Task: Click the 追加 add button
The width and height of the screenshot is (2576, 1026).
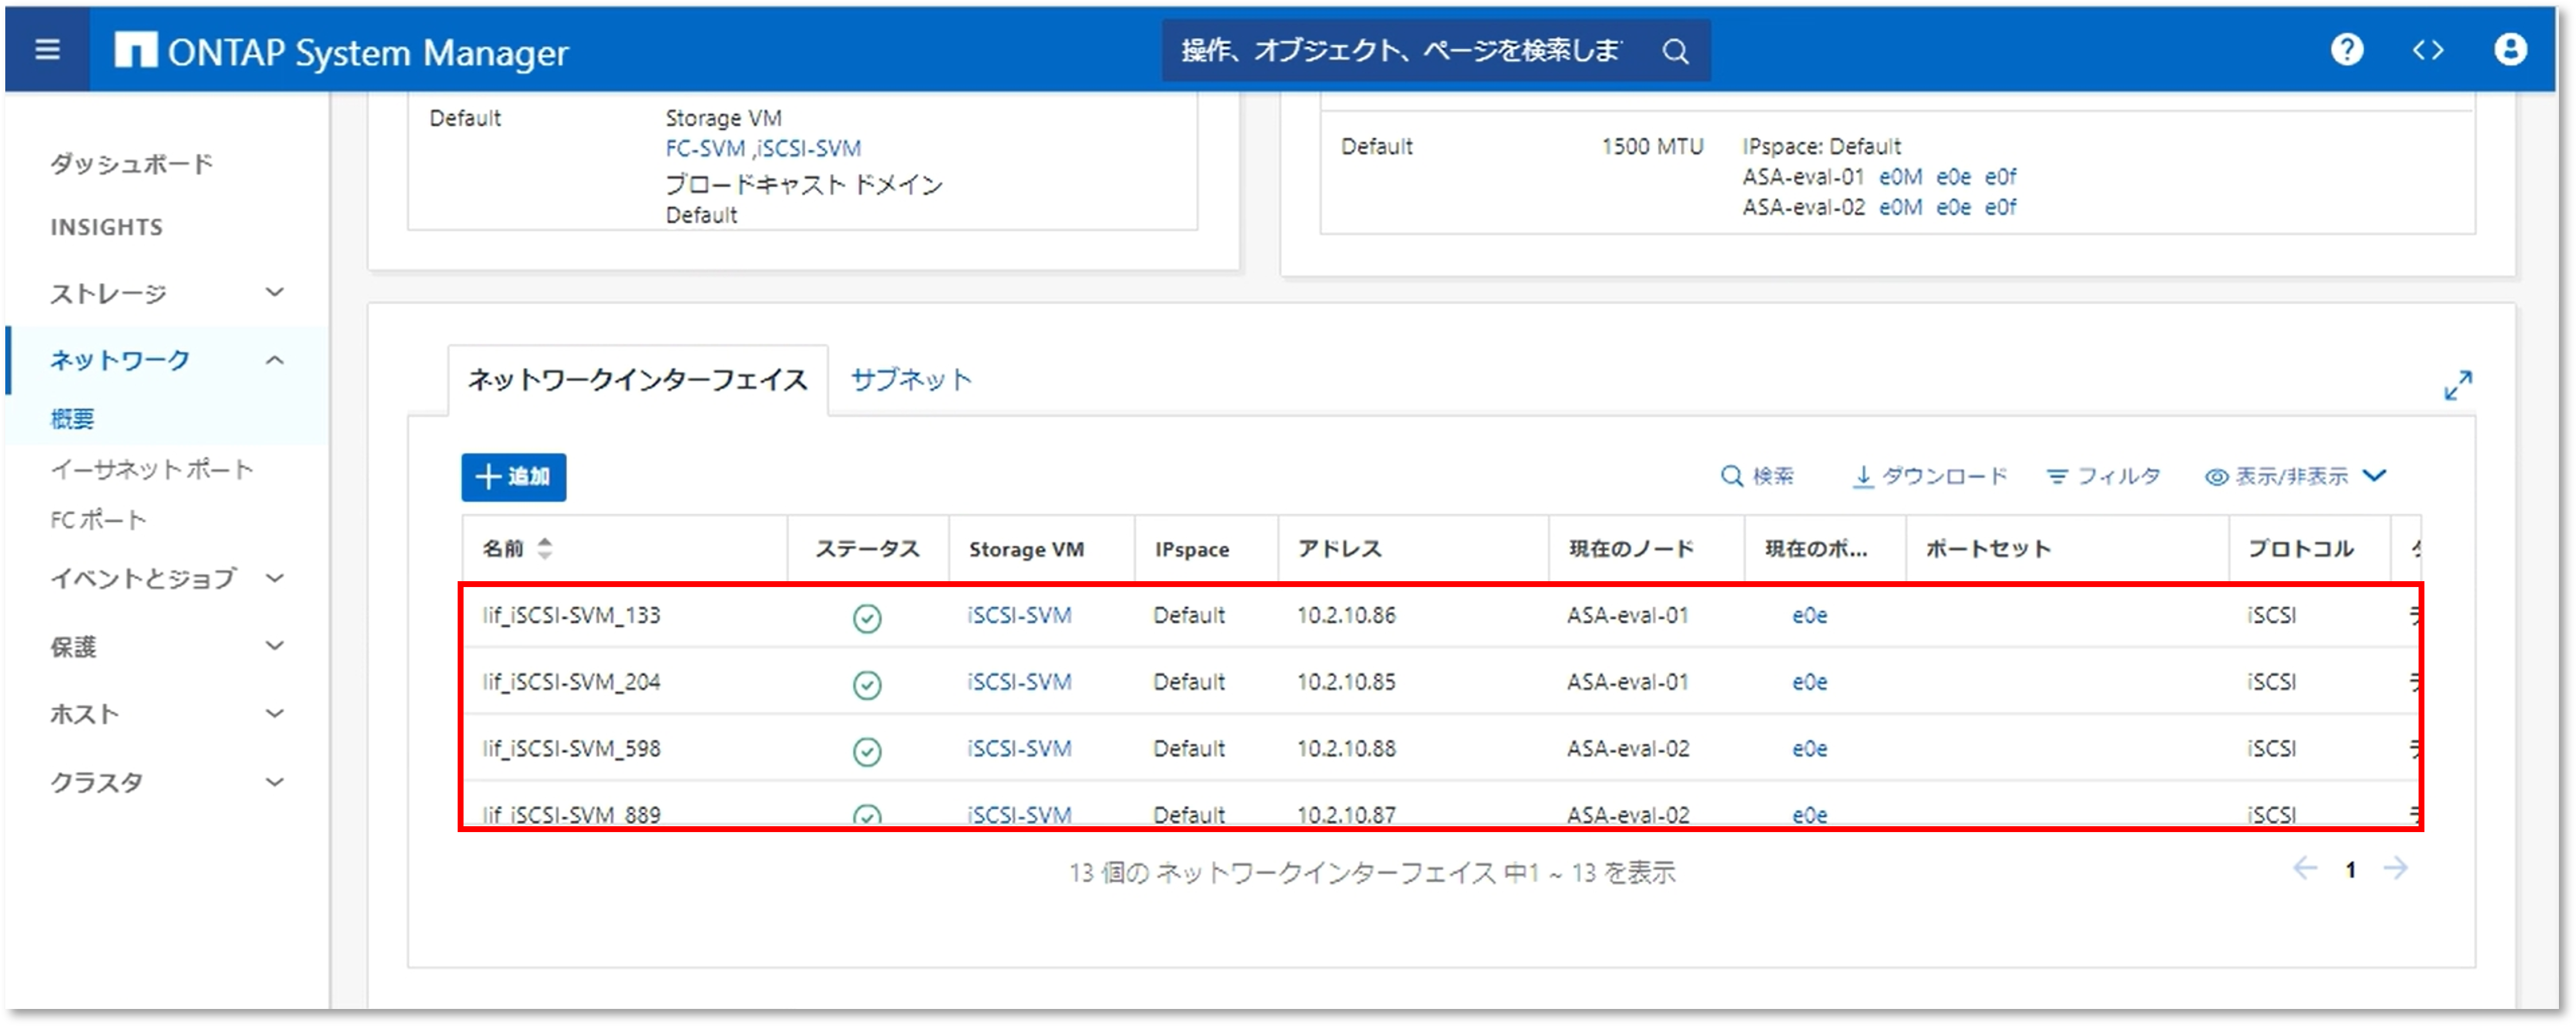Action: tap(513, 477)
